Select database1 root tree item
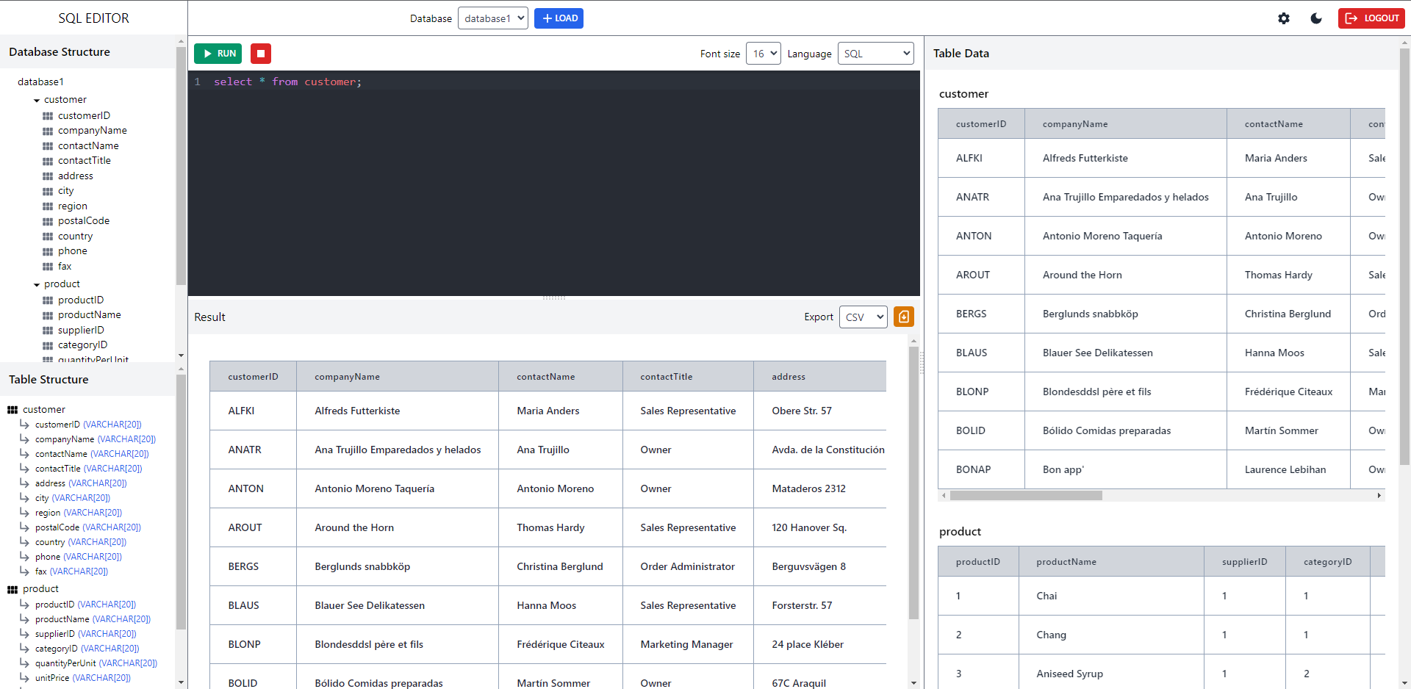Image resolution: width=1411 pixels, height=689 pixels. 40,82
